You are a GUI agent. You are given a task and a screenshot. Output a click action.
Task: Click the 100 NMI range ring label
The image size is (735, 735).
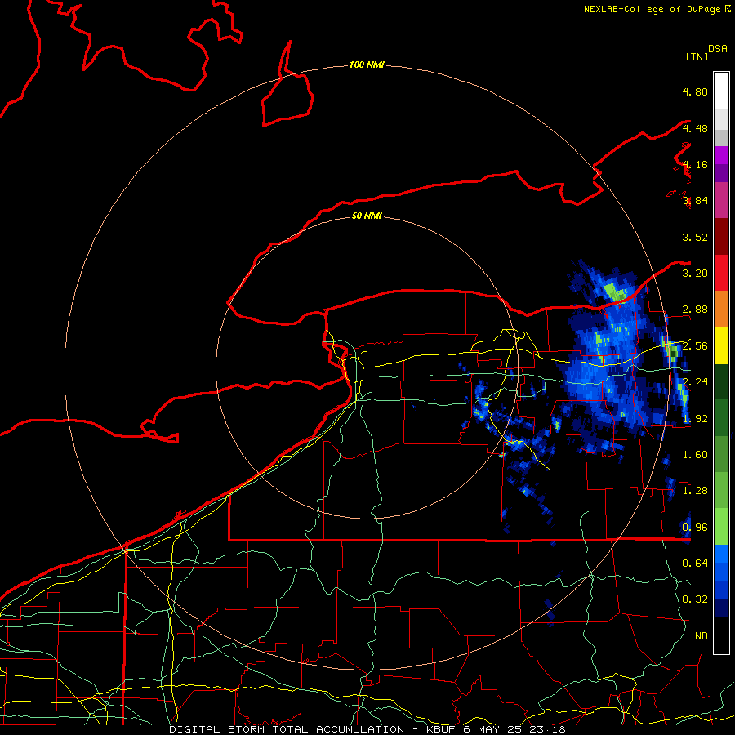point(367,65)
